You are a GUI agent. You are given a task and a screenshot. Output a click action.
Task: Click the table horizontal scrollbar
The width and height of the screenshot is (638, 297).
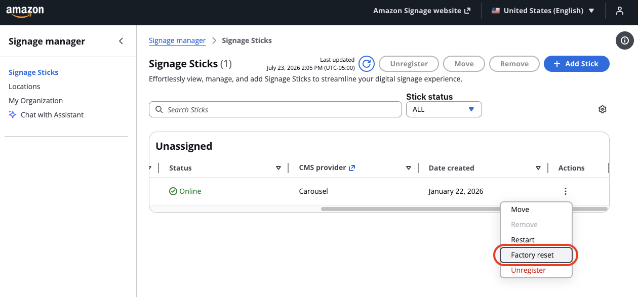click(x=464, y=208)
